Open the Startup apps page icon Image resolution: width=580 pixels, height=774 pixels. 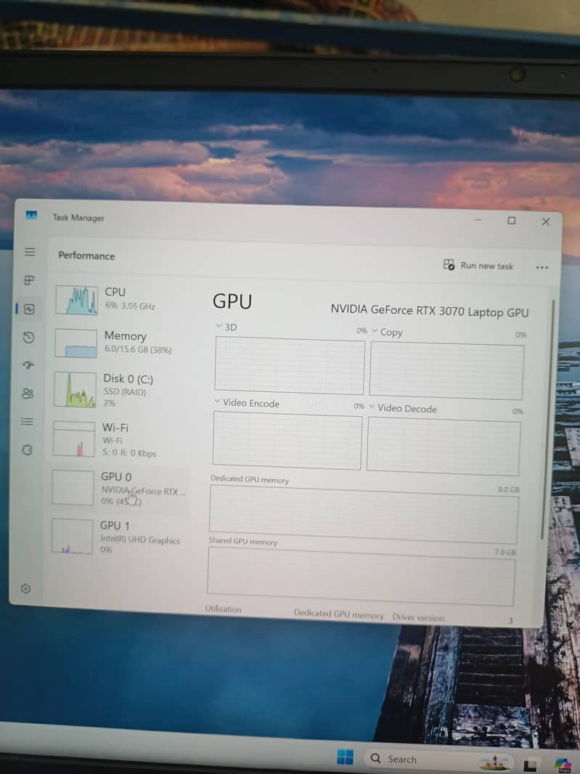(28, 365)
